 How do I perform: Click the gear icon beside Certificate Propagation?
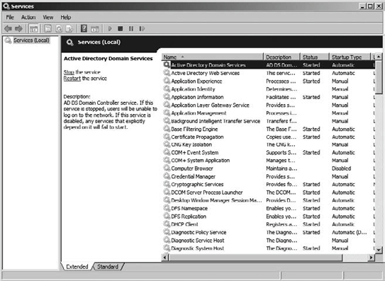(x=167, y=137)
